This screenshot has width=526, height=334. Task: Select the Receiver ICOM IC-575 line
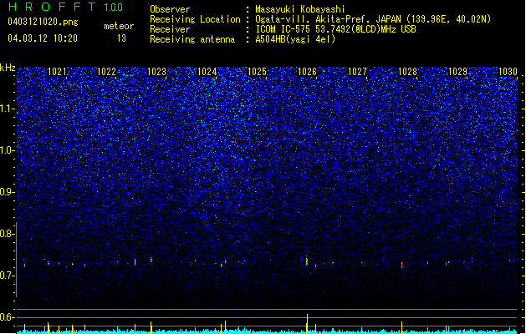tap(336, 29)
